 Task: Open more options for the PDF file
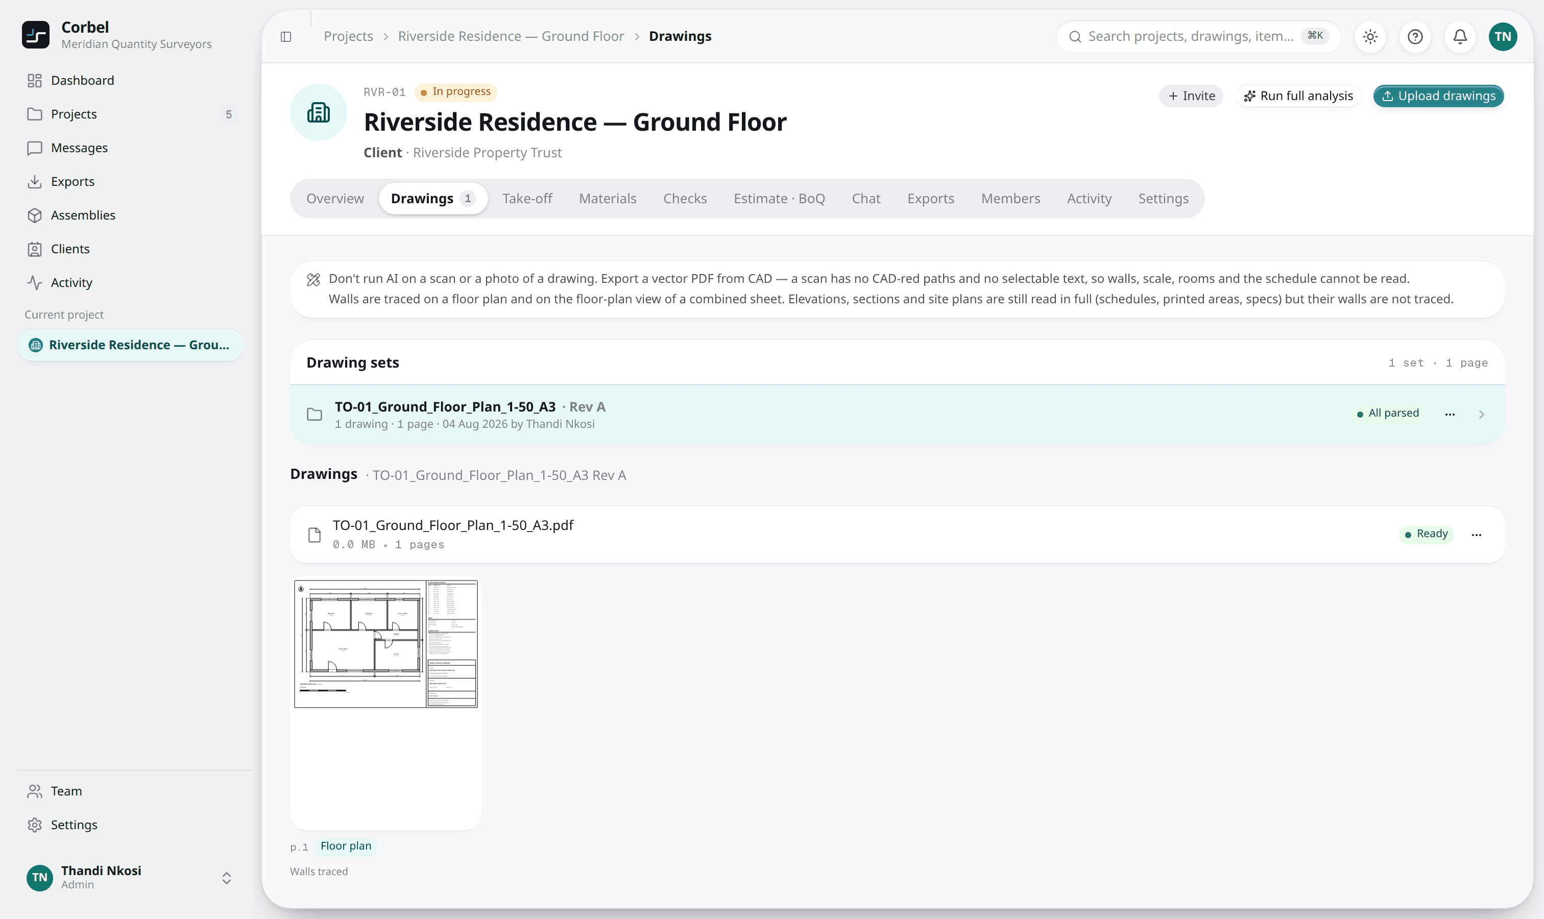coord(1477,535)
